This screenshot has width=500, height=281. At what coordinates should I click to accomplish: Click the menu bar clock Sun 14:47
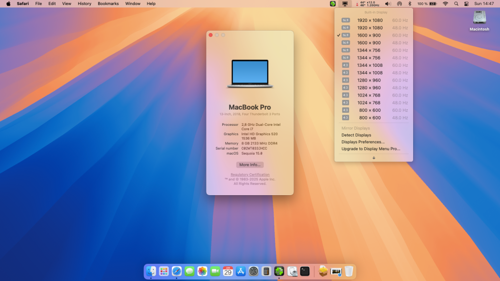[485, 3]
